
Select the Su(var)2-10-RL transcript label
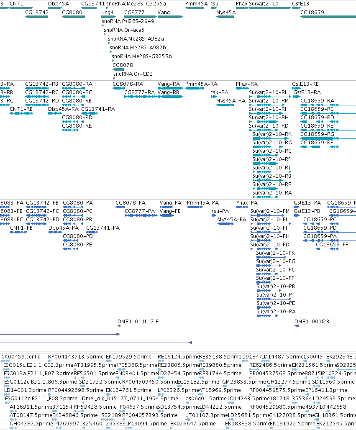click(268, 92)
